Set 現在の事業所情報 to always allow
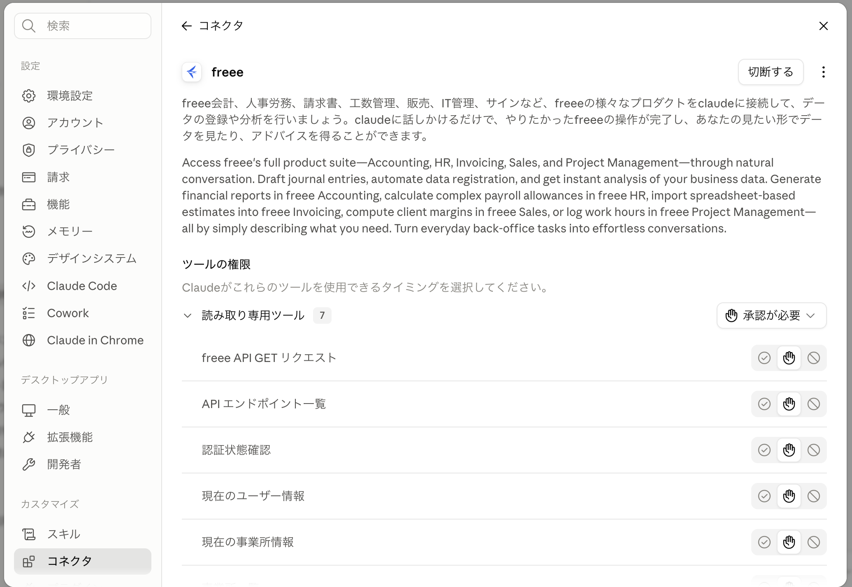This screenshot has height=587, width=852. (764, 542)
